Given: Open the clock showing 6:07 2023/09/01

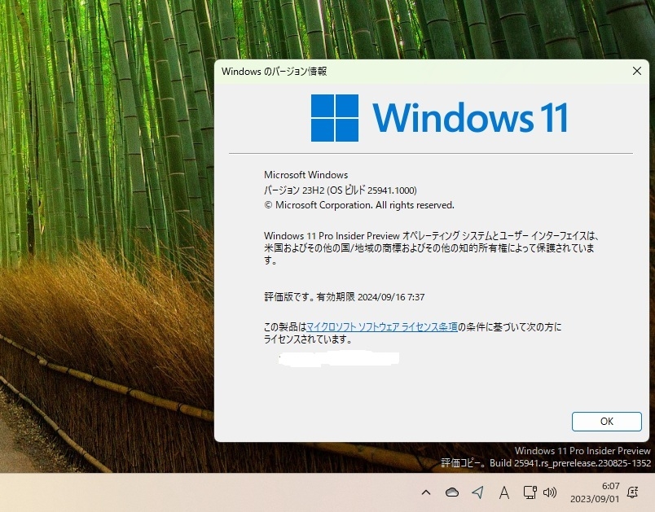Looking at the screenshot, I should [x=595, y=492].
